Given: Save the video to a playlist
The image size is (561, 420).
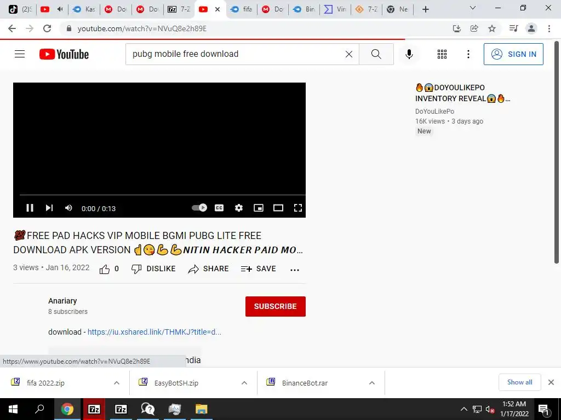Looking at the screenshot, I should tap(258, 269).
